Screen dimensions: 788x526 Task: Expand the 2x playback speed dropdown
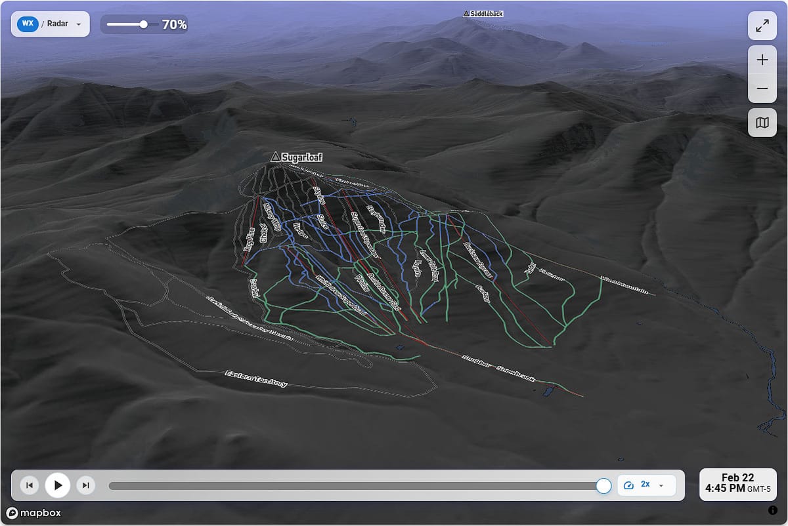661,485
